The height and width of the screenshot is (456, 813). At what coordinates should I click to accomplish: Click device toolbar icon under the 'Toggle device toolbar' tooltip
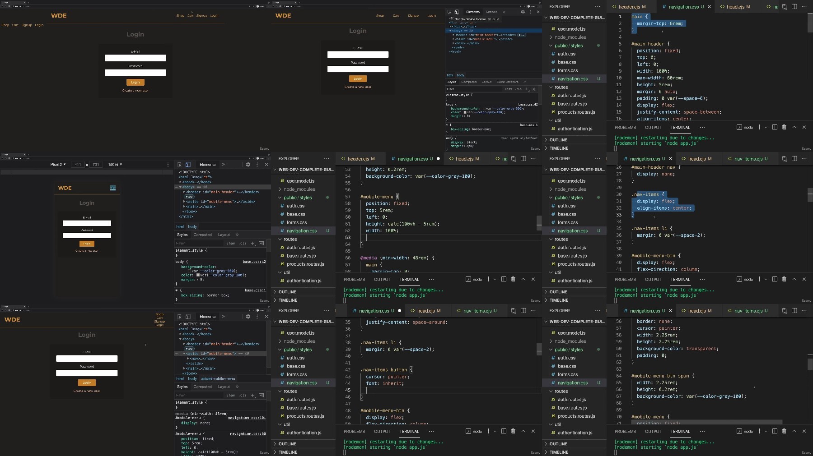coord(457,12)
